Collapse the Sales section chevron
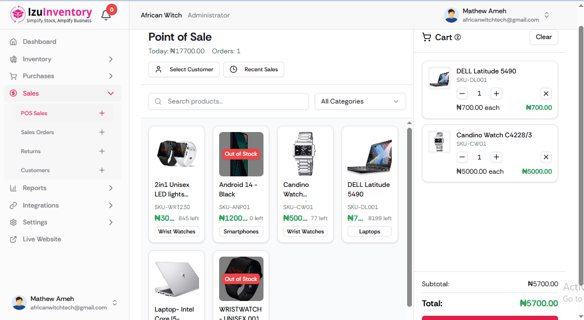This screenshot has height=320, width=584. 111,93
